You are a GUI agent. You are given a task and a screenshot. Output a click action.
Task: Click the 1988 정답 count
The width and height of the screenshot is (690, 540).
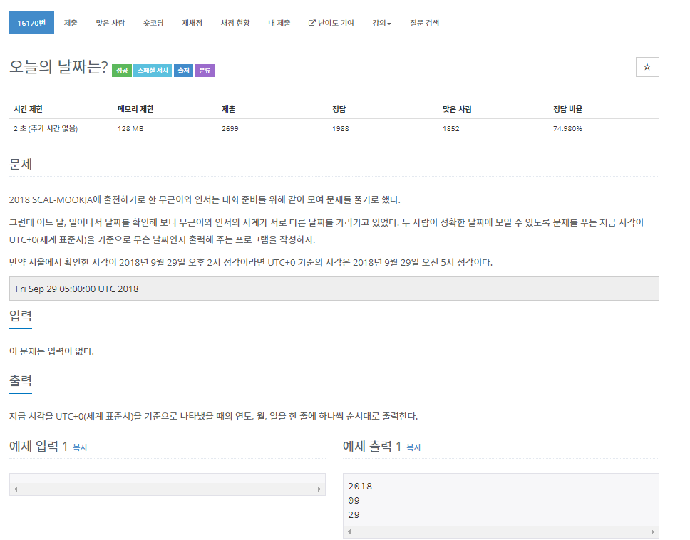tap(340, 128)
